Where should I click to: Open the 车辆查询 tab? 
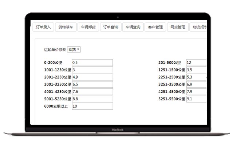pos(133,27)
